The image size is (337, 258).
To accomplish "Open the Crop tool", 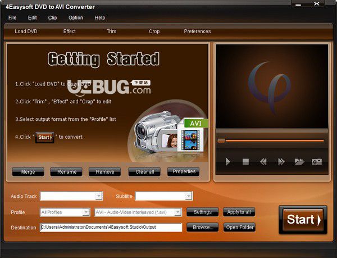I will coord(154,31).
